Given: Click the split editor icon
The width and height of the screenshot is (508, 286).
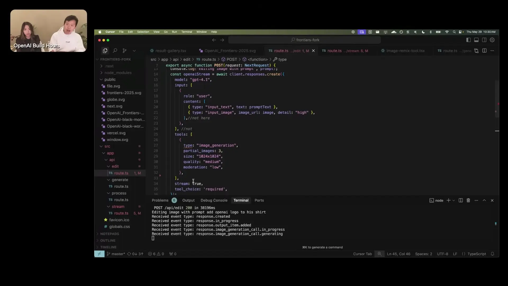Looking at the screenshot, I should coord(484,51).
